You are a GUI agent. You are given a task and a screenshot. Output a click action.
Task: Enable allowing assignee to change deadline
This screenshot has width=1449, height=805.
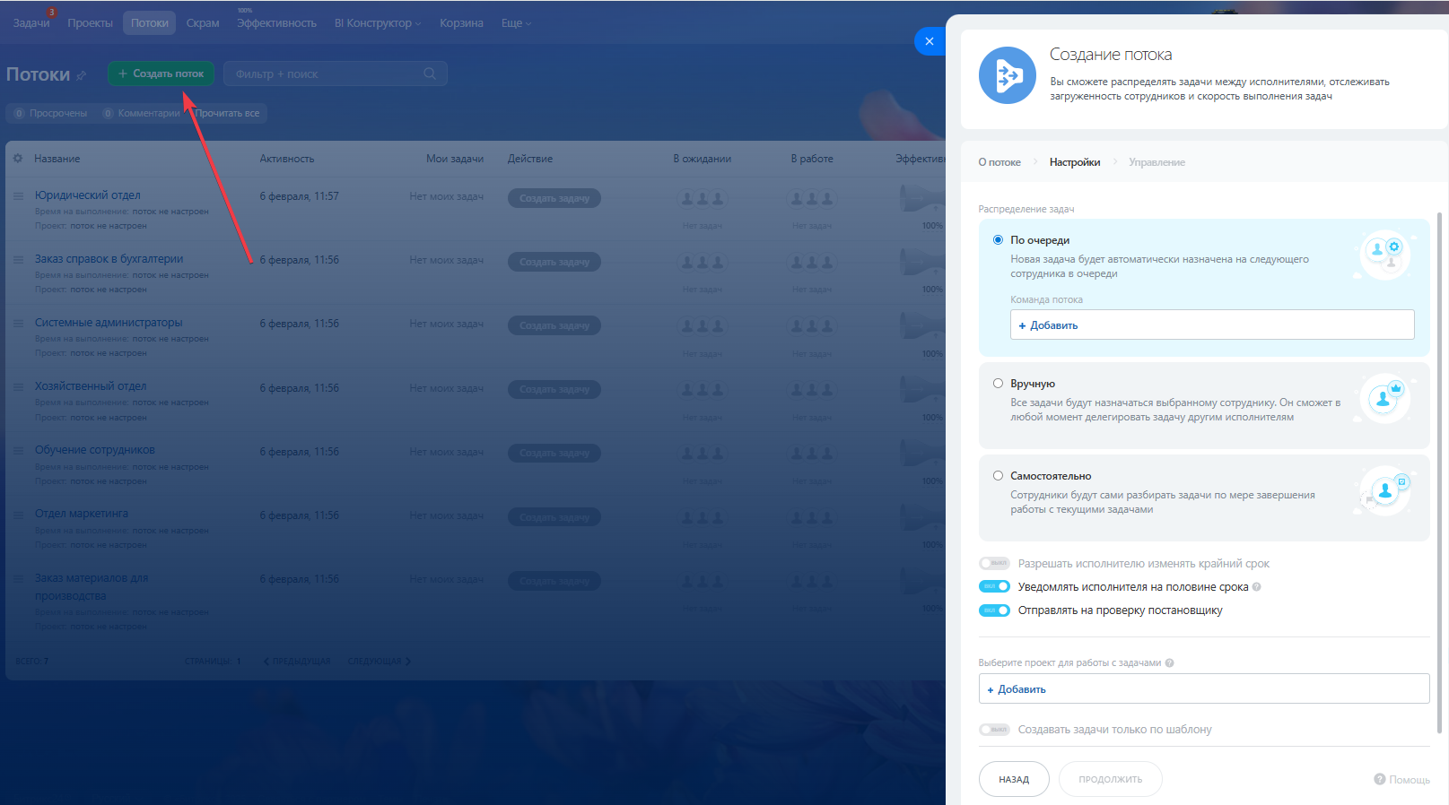[x=994, y=564]
